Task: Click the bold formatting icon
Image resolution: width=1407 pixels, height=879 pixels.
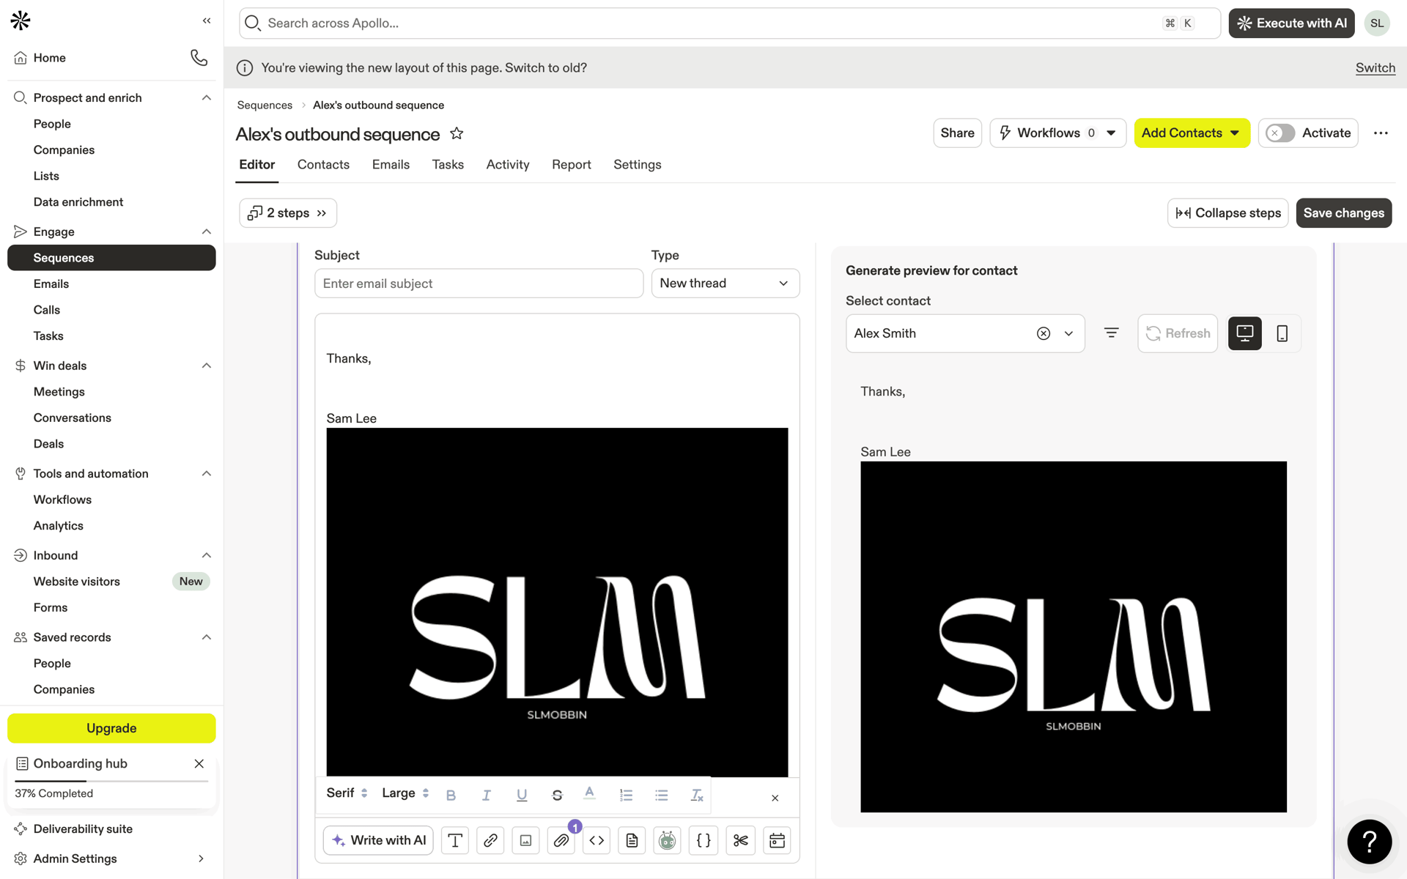Action: click(451, 795)
